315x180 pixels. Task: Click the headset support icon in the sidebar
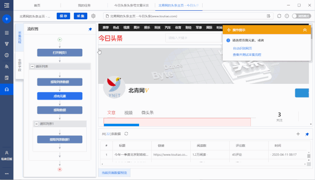[6, 89]
